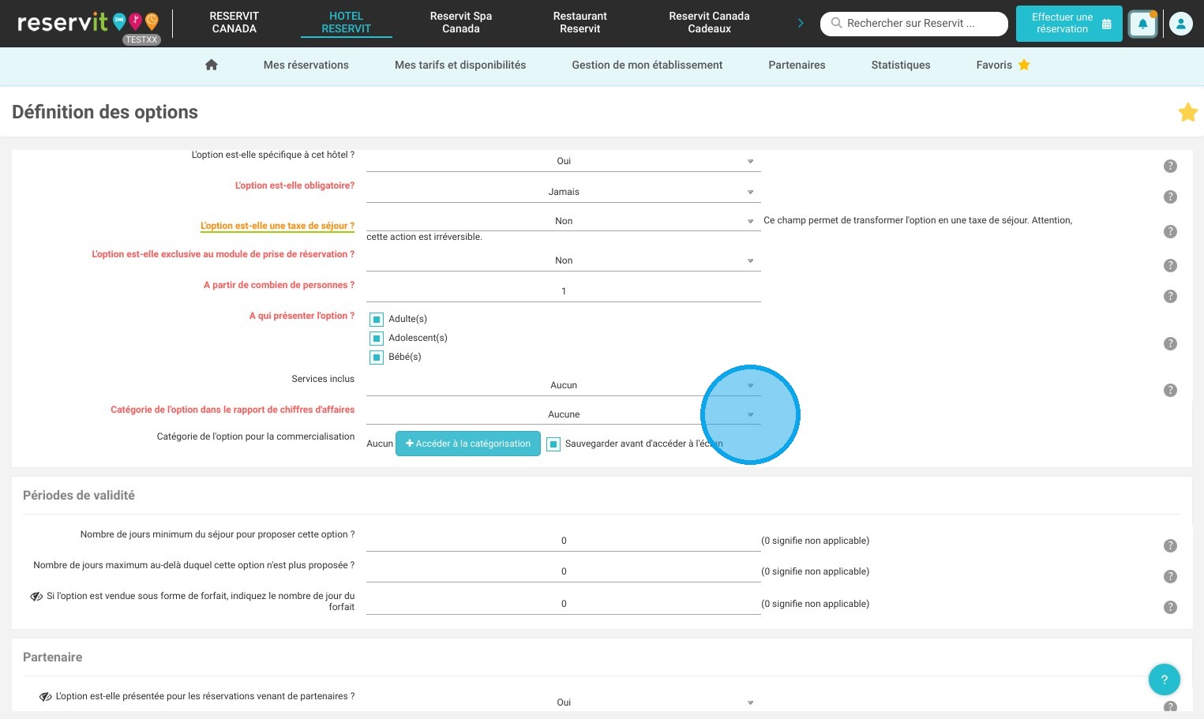
Task: Open the Partenaires menu
Action: (x=797, y=65)
